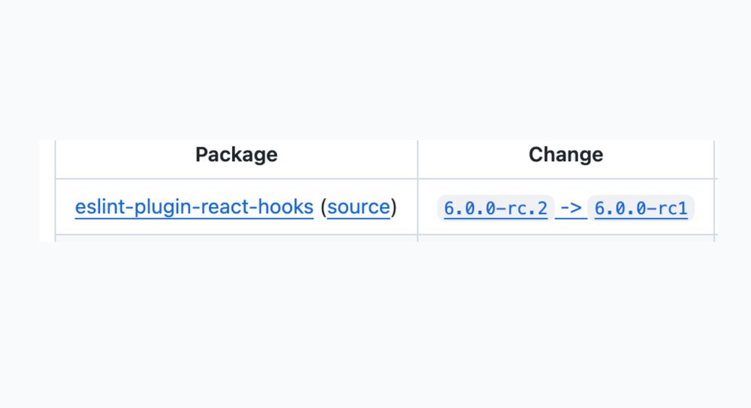Click the source link in parentheses

tap(358, 207)
